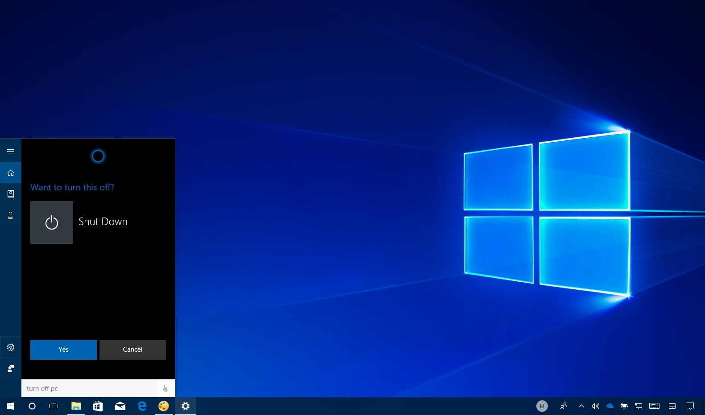Click the Cortana listening circle
This screenshot has width=705, height=415.
point(98,156)
